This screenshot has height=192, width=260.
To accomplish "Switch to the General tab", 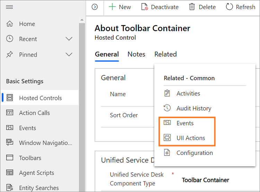I will pos(107,54).
